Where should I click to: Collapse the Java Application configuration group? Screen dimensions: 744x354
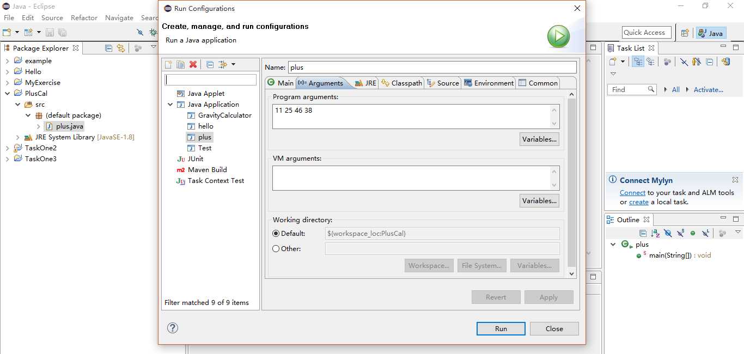170,105
